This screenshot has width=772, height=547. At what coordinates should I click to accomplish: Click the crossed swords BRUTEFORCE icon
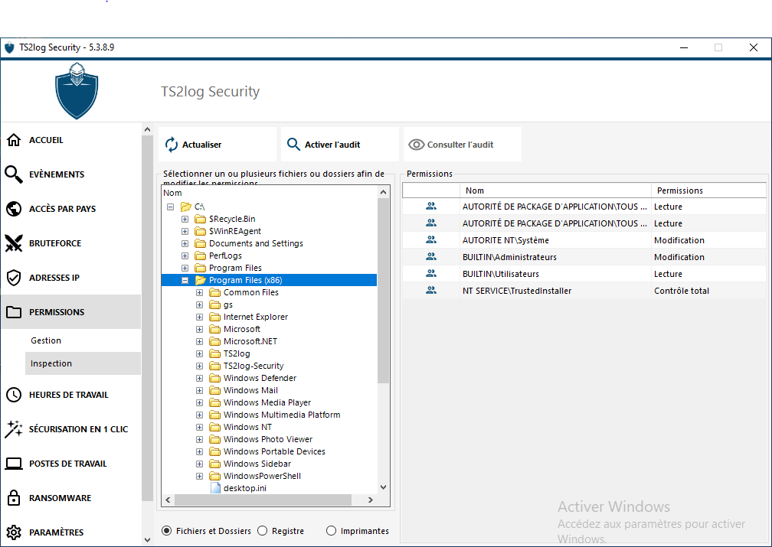[14, 243]
